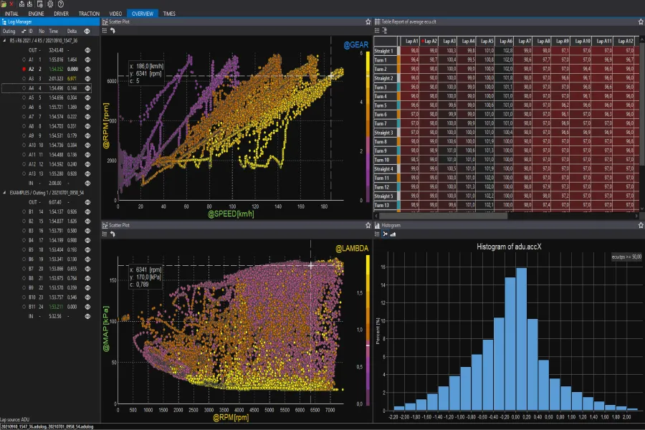This screenshot has height=430, width=645.
Task: Click the @LAMBDA color scale bar
Action: coord(368,330)
